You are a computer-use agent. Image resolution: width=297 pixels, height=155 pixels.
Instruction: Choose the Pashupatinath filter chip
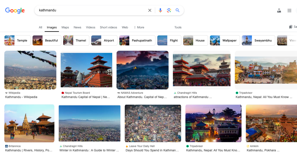(137, 40)
